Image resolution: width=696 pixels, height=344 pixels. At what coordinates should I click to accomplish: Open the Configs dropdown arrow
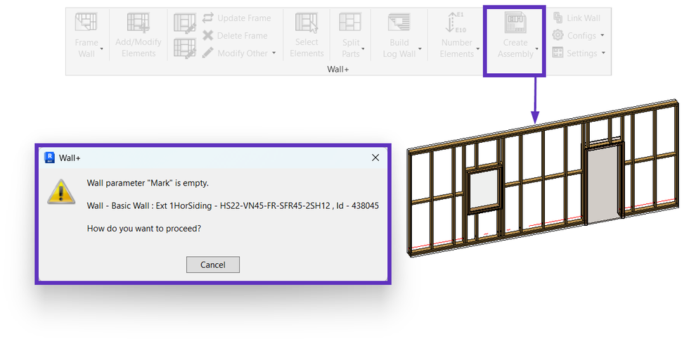(x=602, y=35)
